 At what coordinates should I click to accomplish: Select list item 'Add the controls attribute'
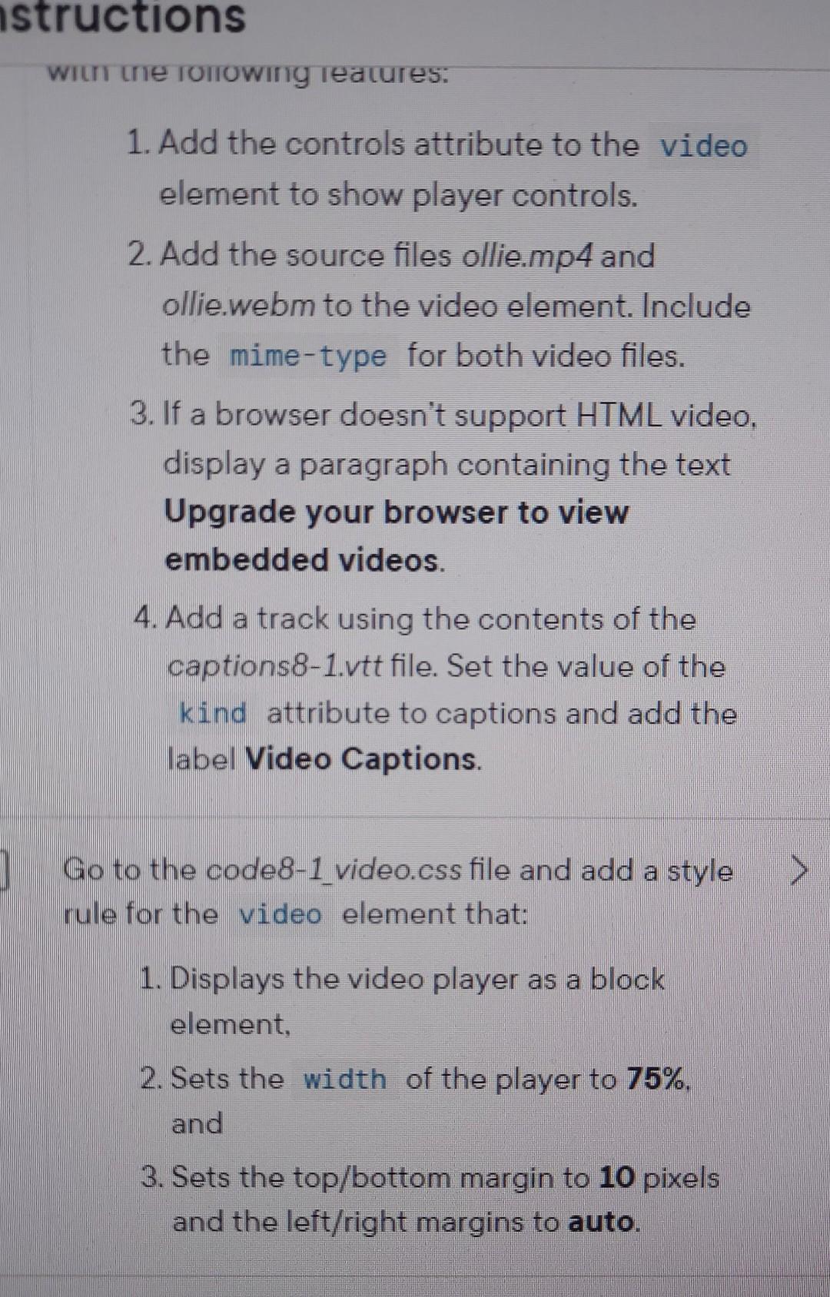[438, 169]
